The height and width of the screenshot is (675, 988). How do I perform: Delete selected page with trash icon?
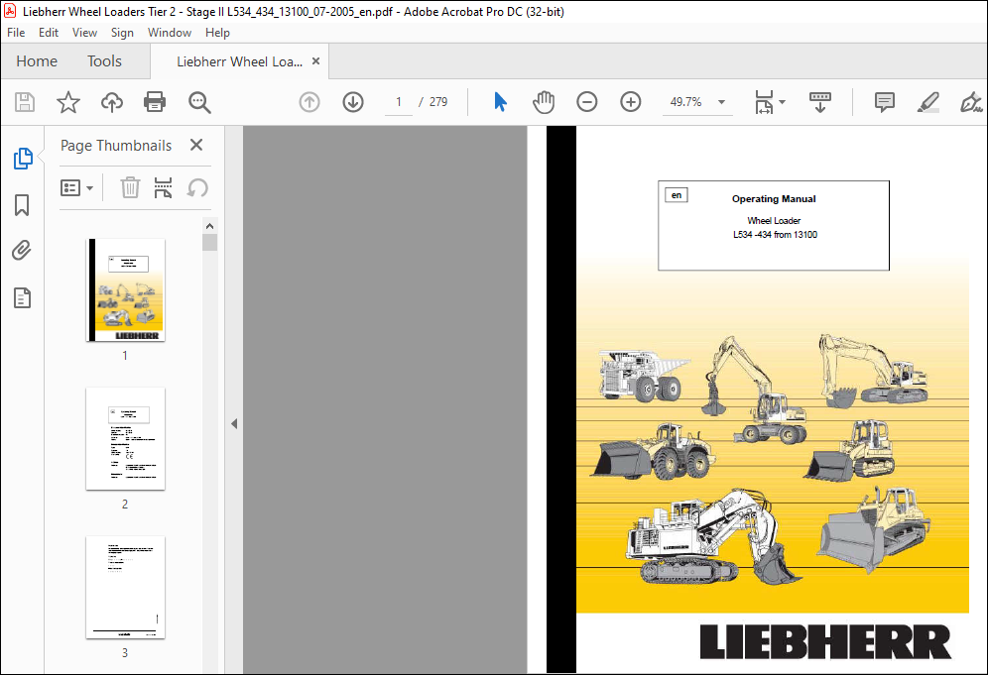click(130, 187)
